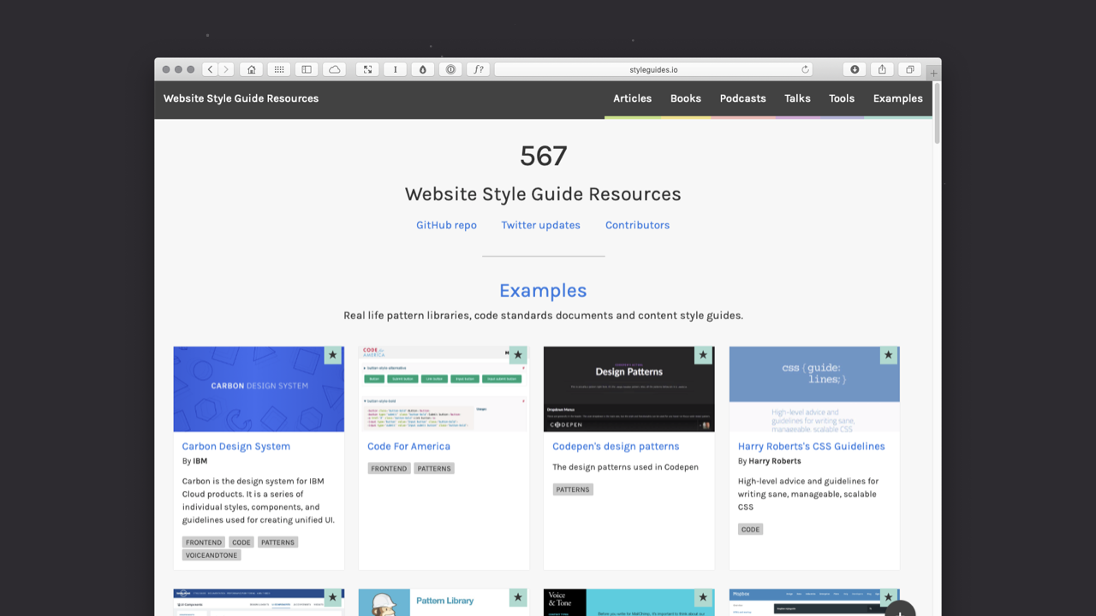This screenshot has height=616, width=1096.
Task: Reload the page using address bar refresh icon
Action: tap(805, 69)
